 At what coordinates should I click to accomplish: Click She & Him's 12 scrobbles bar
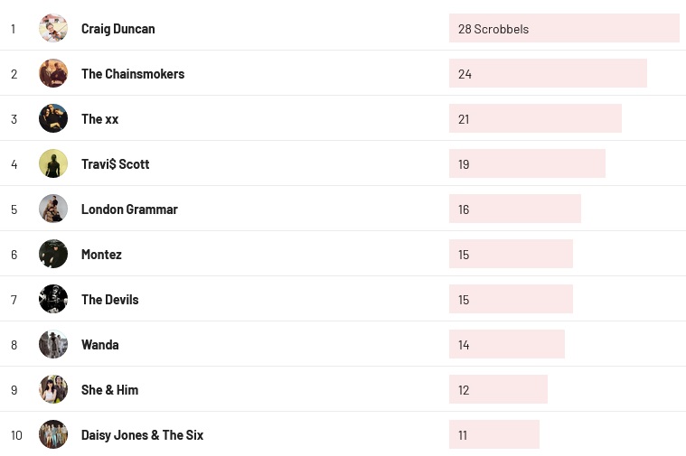(498, 389)
